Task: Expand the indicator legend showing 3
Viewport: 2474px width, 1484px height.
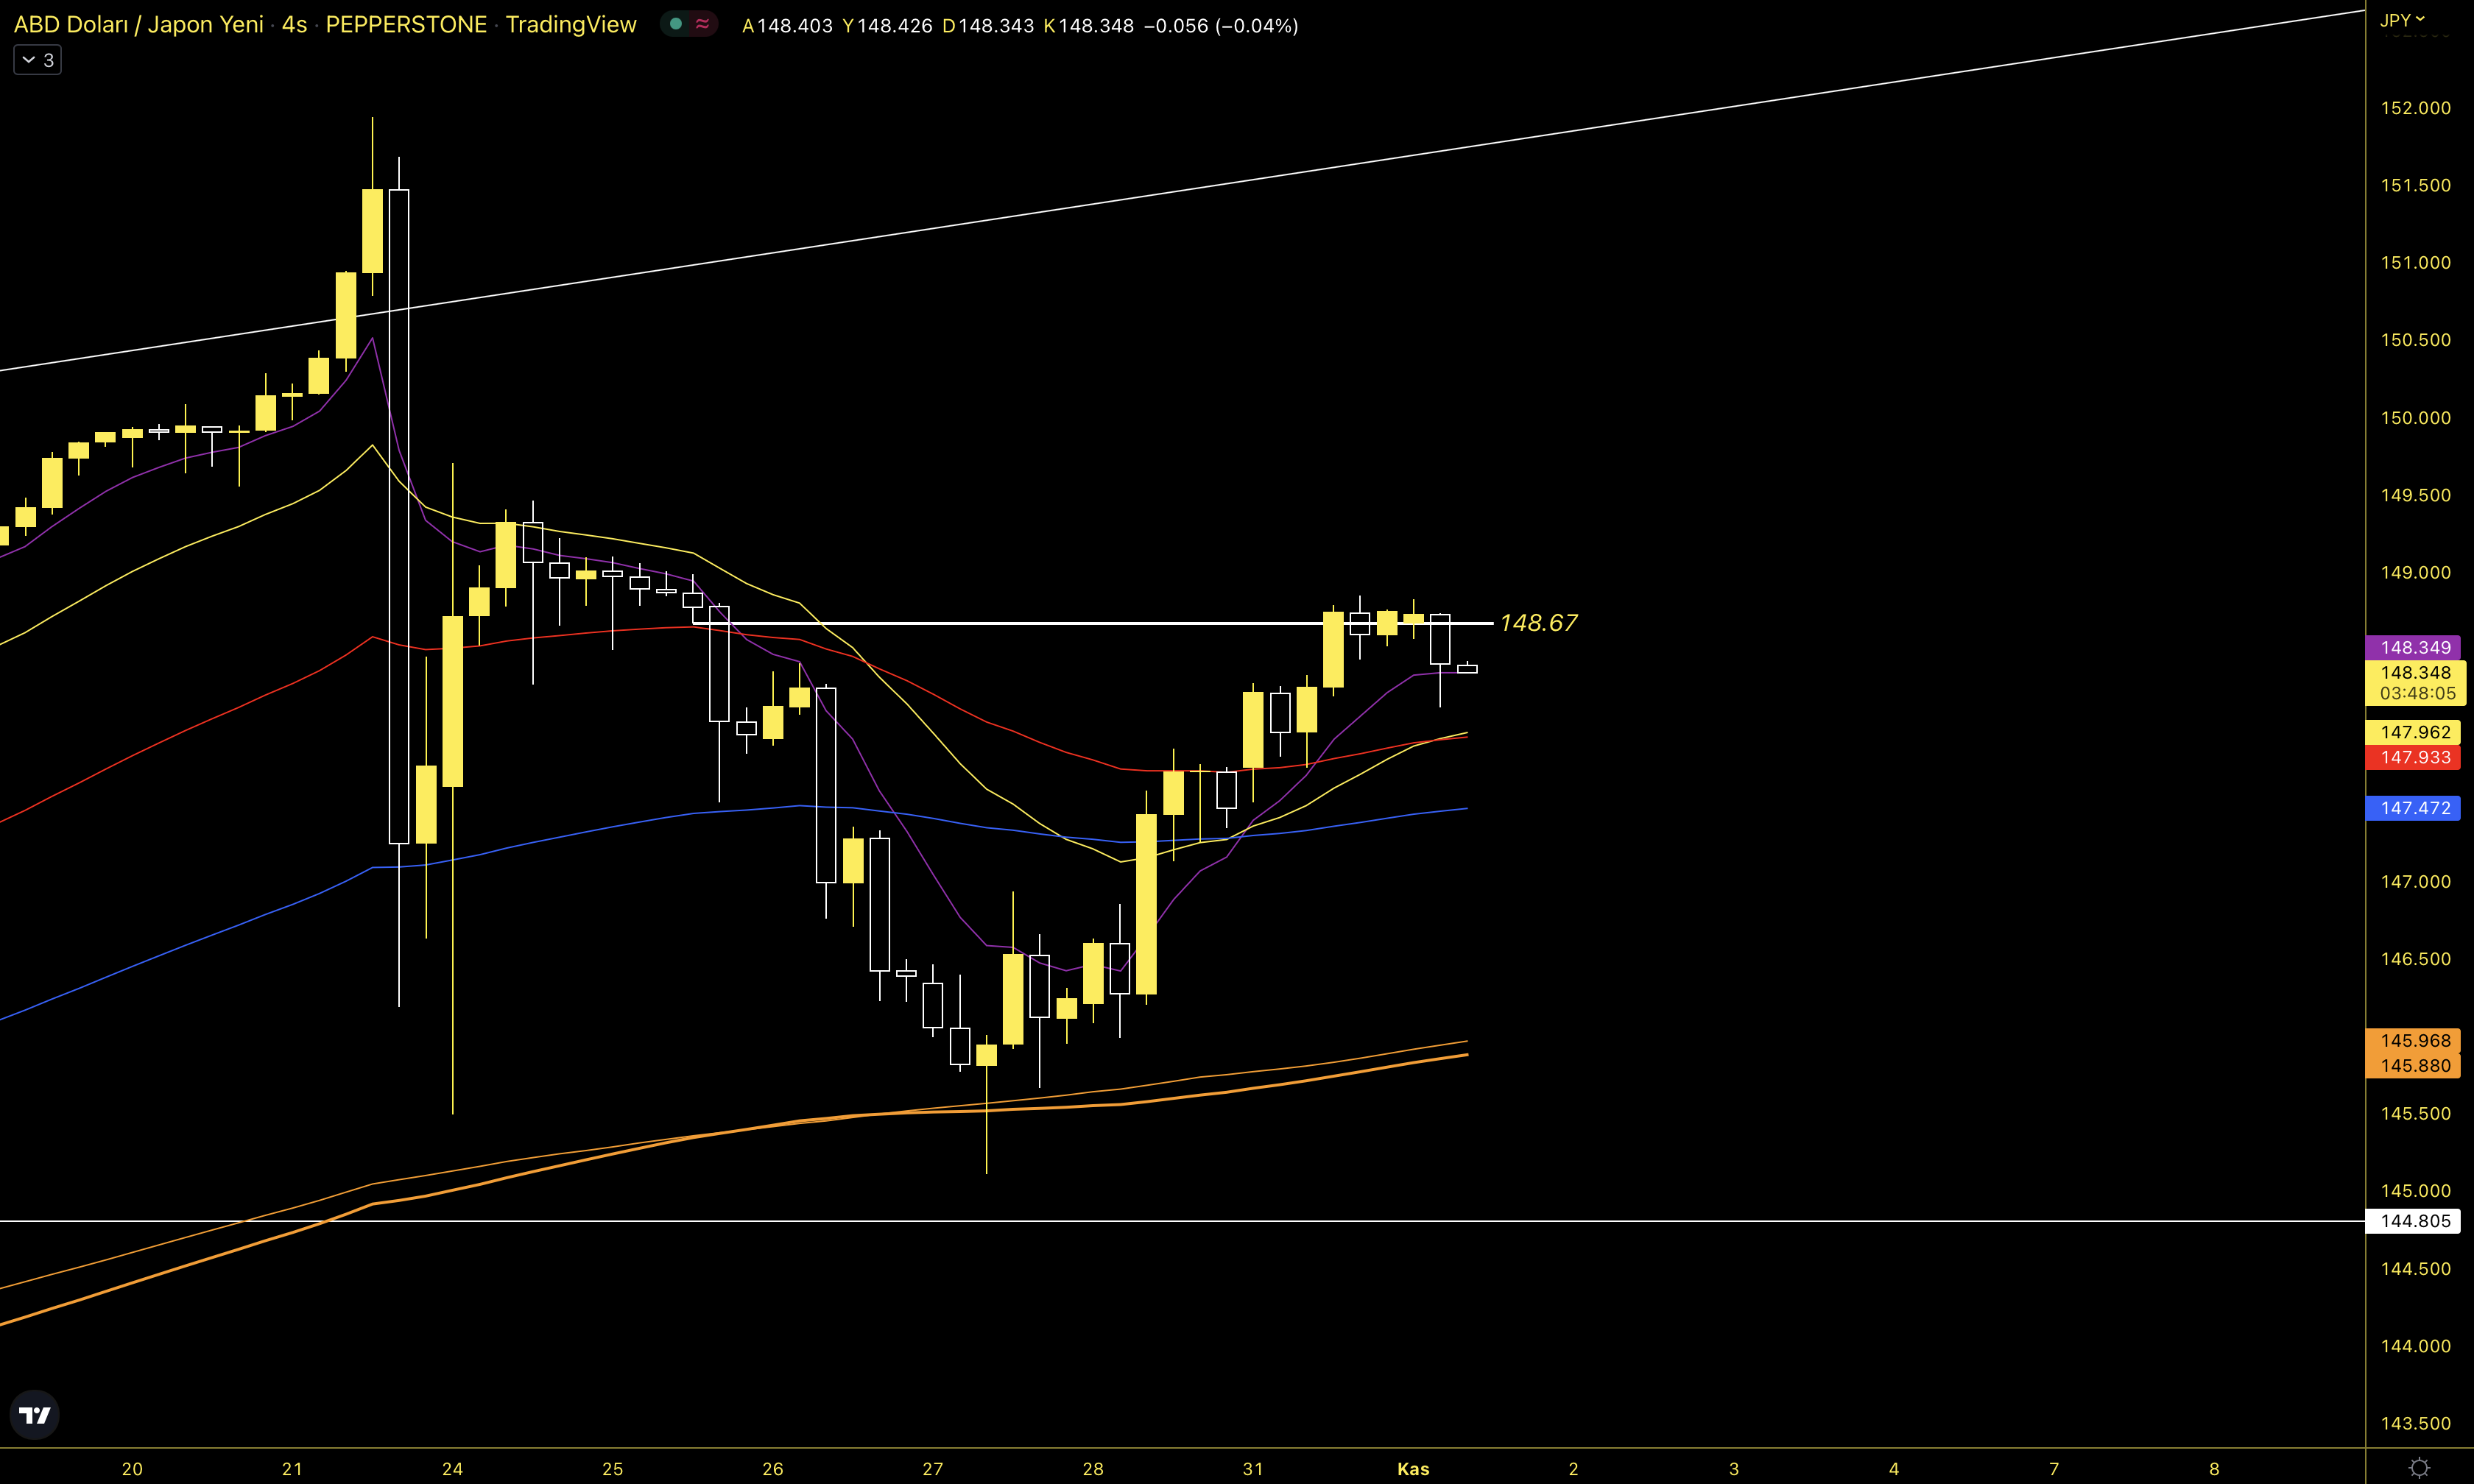Action: (x=38, y=60)
